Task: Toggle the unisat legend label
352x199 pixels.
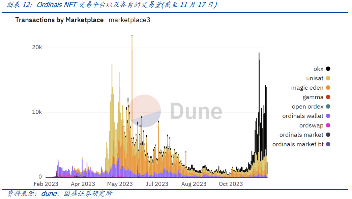Action: coord(315,78)
